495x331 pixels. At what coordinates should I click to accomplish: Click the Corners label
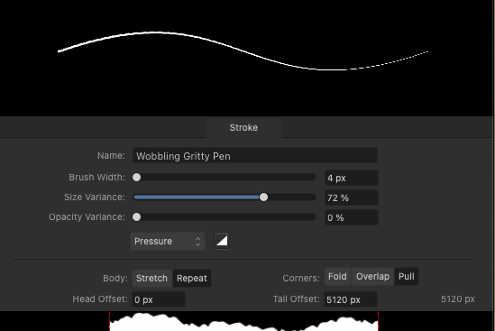(301, 279)
